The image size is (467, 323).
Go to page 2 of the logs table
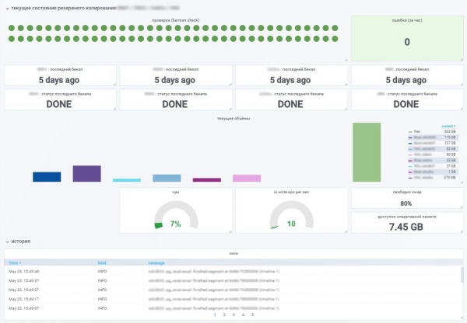click(x=224, y=314)
